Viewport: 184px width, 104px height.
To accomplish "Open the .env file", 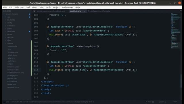I will click(x=9, y=49).
